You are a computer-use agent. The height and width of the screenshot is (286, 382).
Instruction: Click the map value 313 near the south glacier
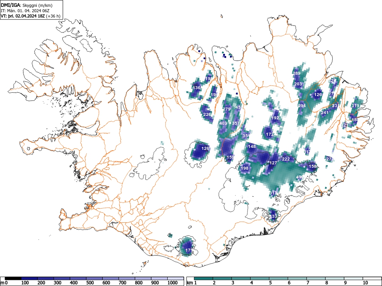click(x=274, y=193)
